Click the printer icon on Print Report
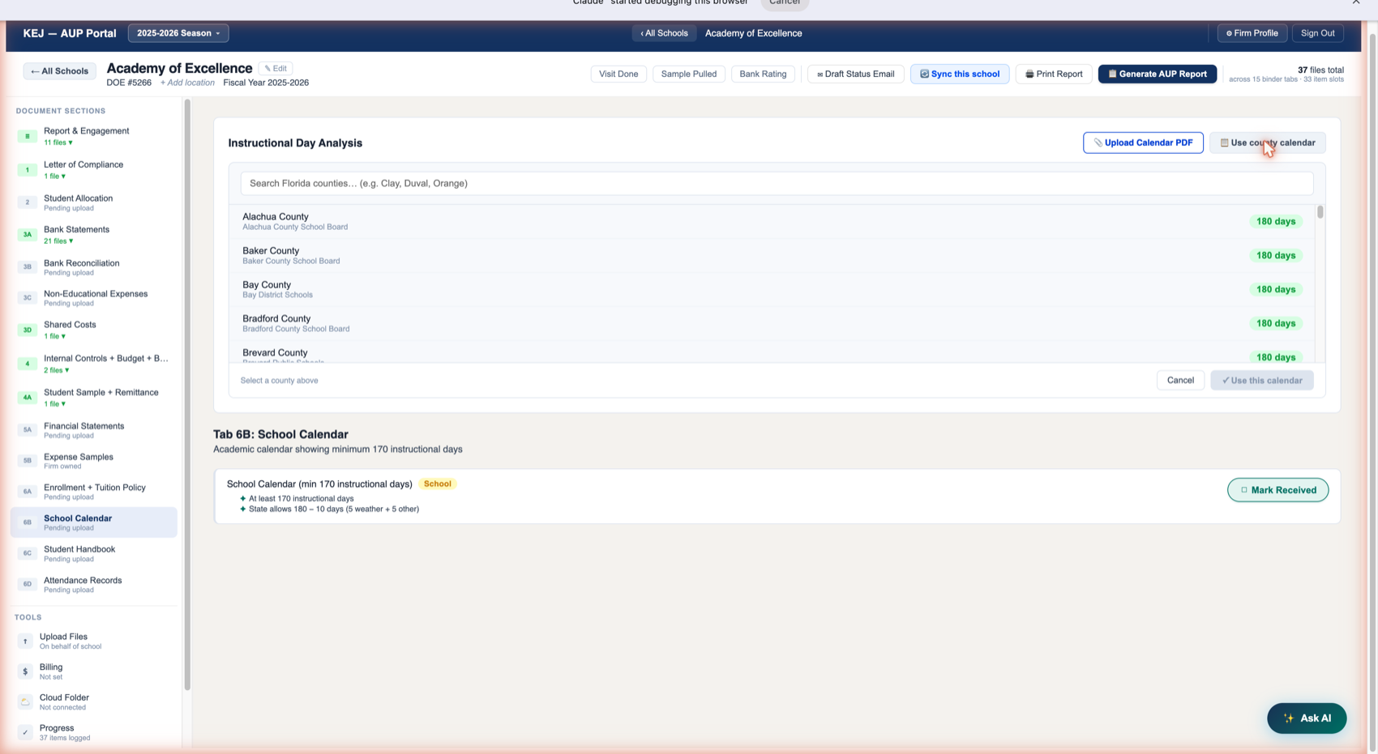 tap(1029, 74)
